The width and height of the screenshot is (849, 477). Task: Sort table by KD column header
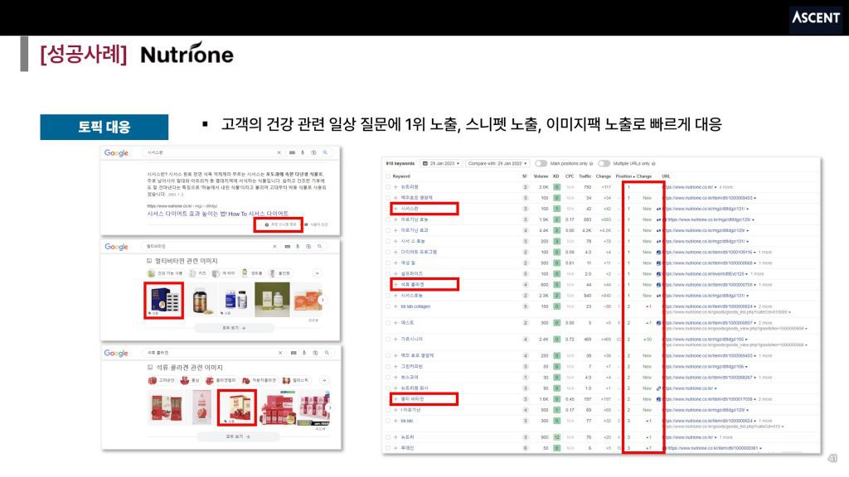click(555, 176)
